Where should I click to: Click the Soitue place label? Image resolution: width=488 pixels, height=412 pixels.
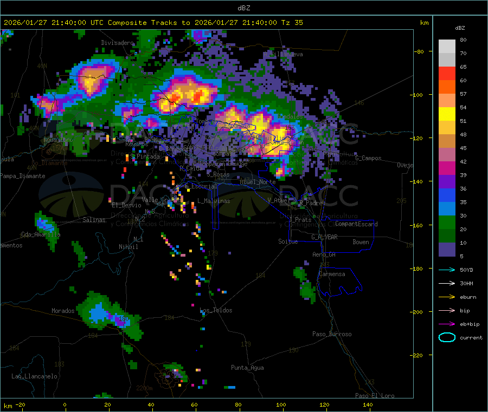288,241
